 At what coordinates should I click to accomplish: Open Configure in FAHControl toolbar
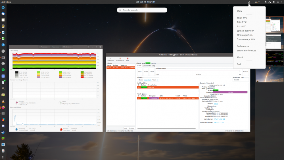[110, 59]
